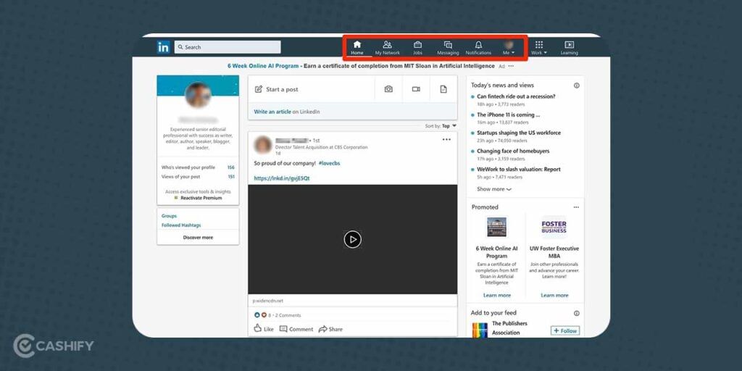Viewport: 742px width, 371px height.
Task: Expand the Me profile menu
Action: pyautogui.click(x=509, y=48)
